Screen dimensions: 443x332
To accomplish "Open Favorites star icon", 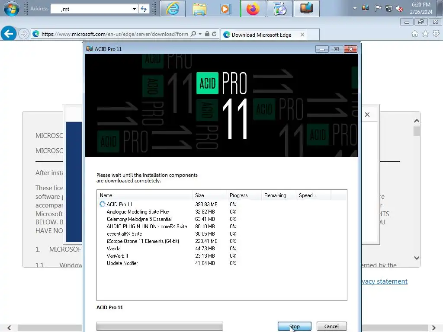I will pyautogui.click(x=425, y=34).
